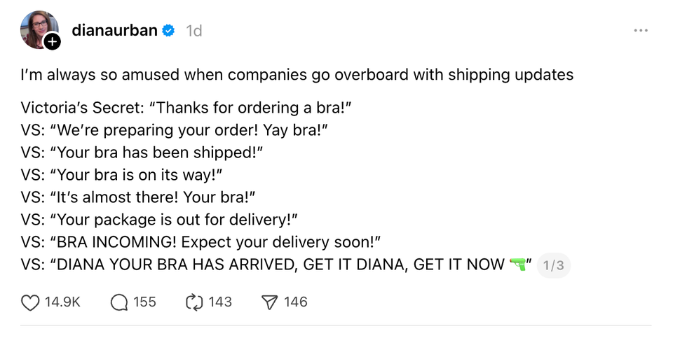
Task: Open the three-dot more options menu
Action: (640, 31)
